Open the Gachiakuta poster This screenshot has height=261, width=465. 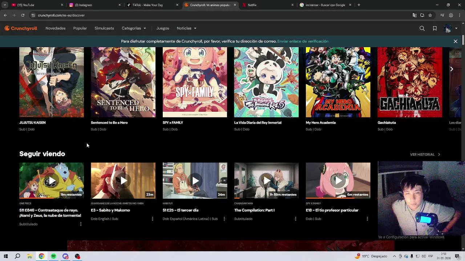point(410,82)
